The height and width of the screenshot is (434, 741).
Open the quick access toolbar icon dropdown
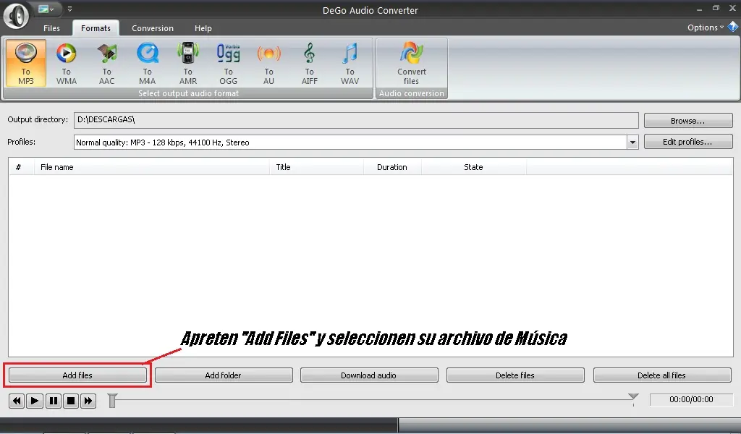coord(46,9)
